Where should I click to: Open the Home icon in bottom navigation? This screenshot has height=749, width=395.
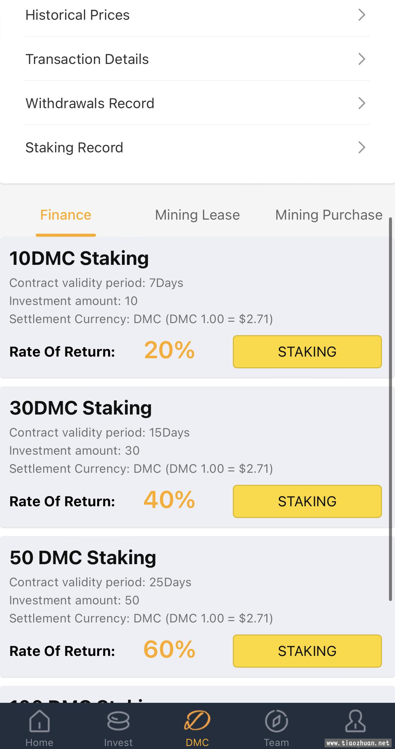tap(40, 721)
